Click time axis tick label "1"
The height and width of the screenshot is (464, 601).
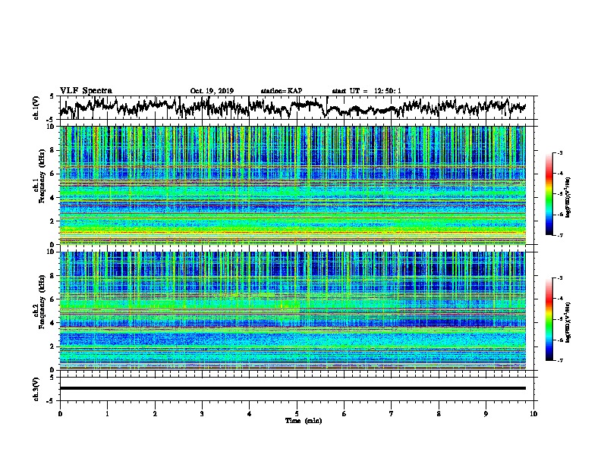107,414
